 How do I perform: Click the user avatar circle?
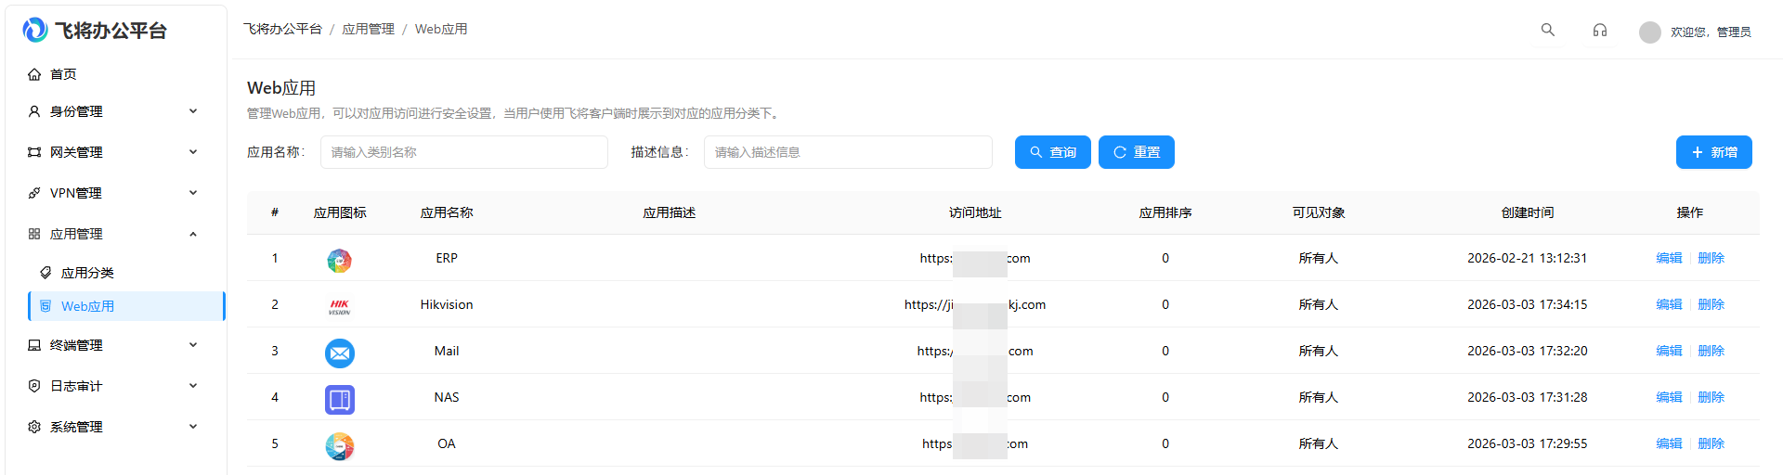(1650, 32)
